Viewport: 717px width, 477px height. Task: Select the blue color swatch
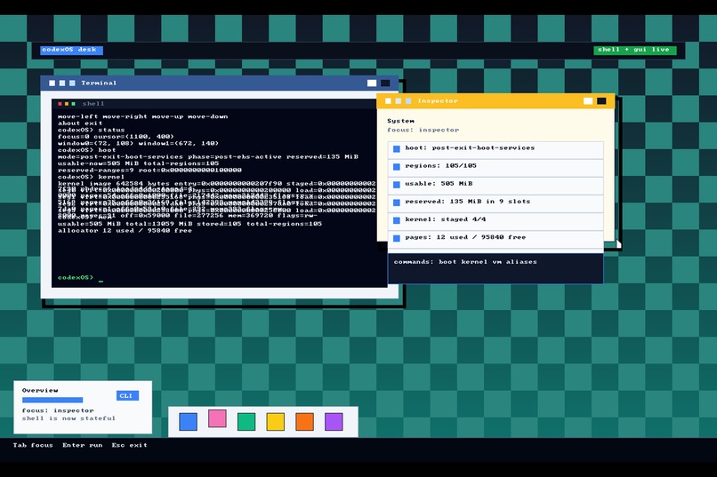point(188,422)
